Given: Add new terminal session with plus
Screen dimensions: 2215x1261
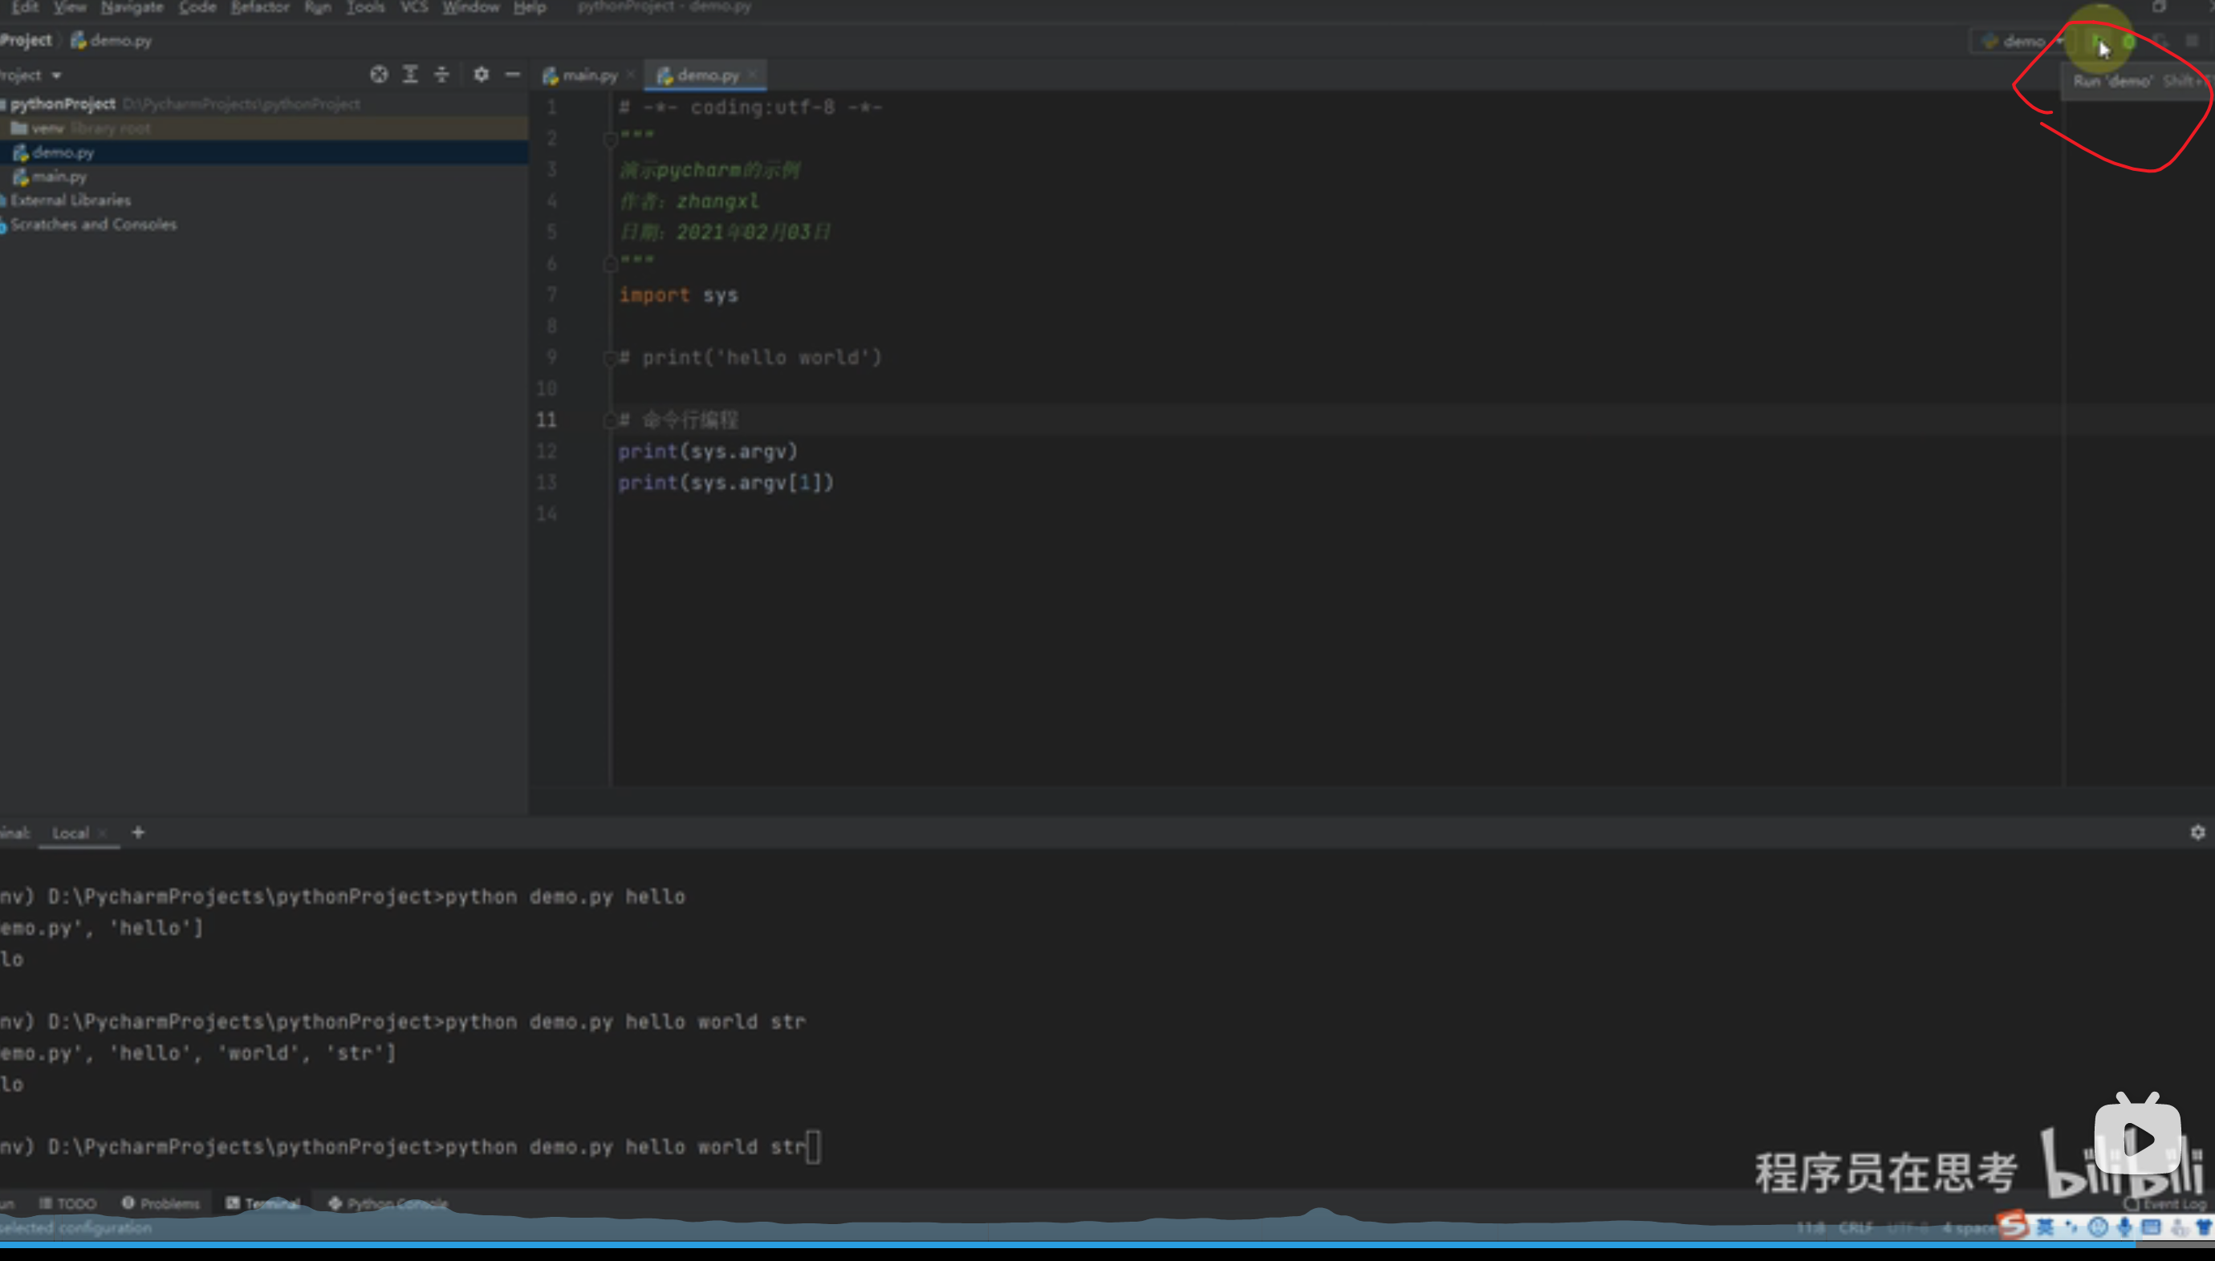Looking at the screenshot, I should pyautogui.click(x=138, y=833).
